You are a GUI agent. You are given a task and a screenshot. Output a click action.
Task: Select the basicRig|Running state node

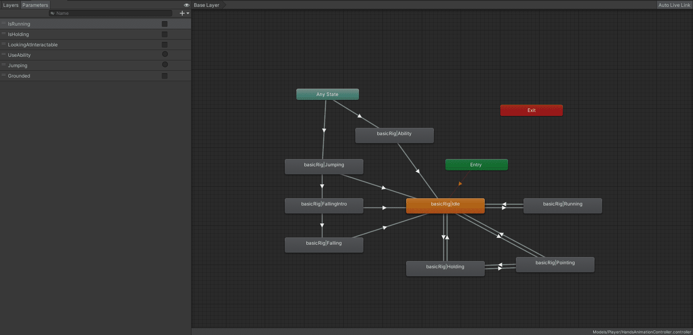tap(562, 205)
